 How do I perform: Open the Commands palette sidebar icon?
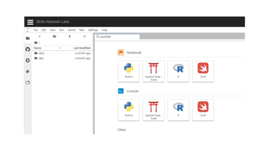tap(28, 72)
